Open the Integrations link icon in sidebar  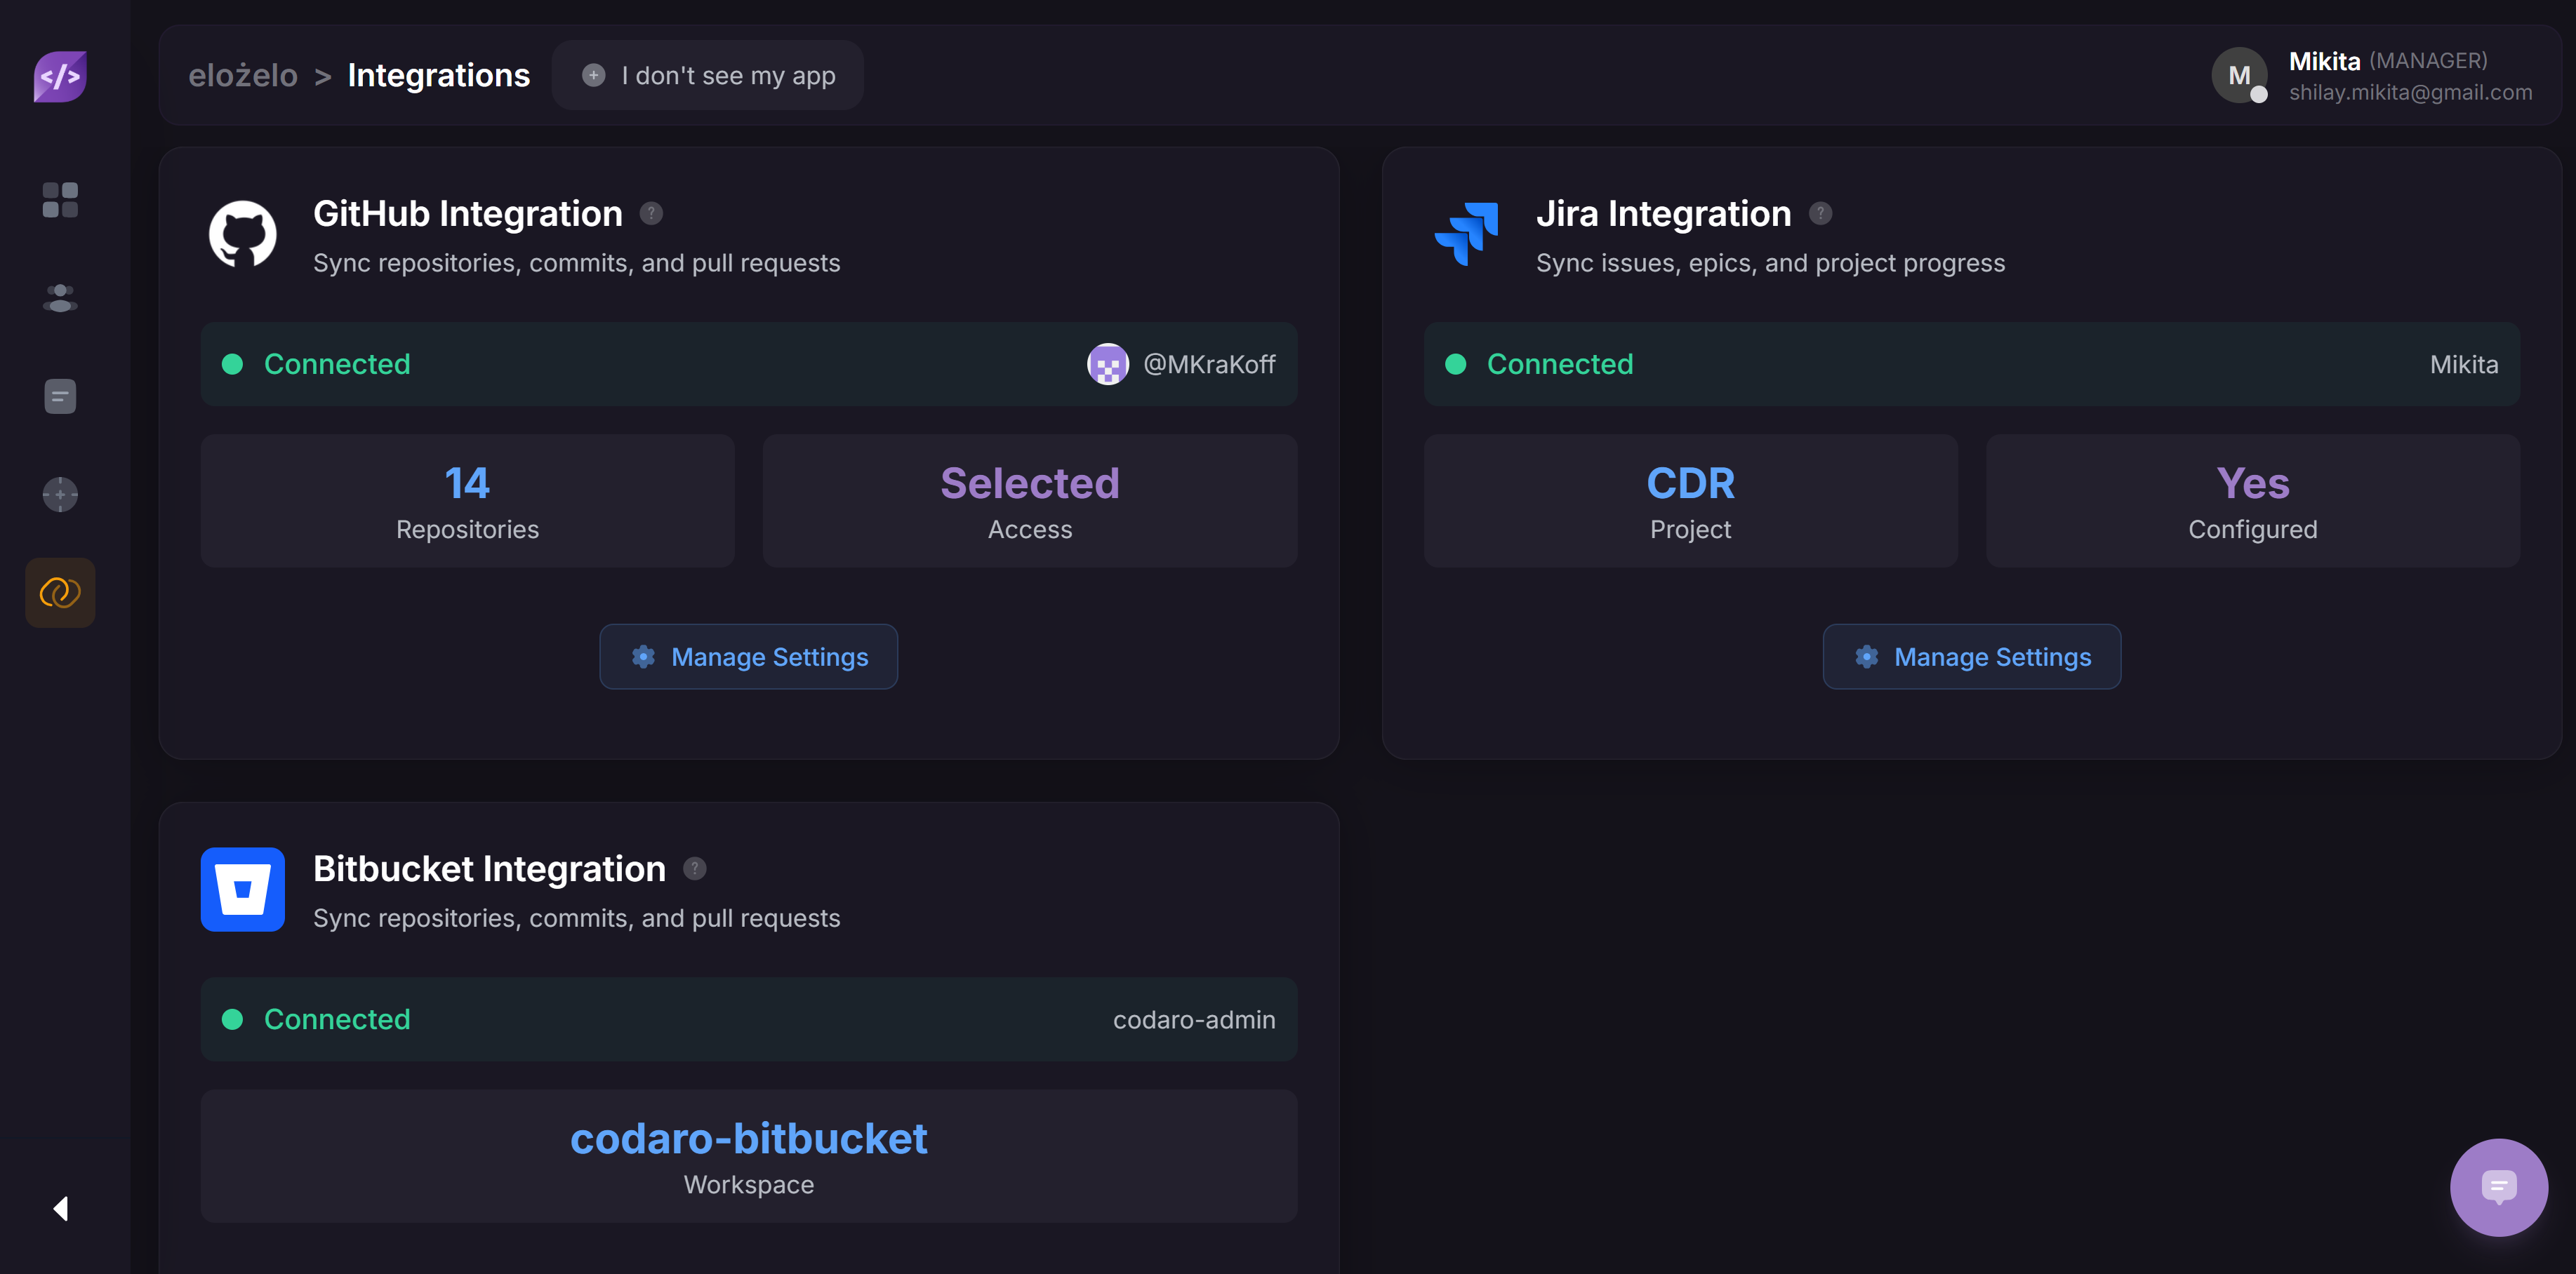(60, 591)
